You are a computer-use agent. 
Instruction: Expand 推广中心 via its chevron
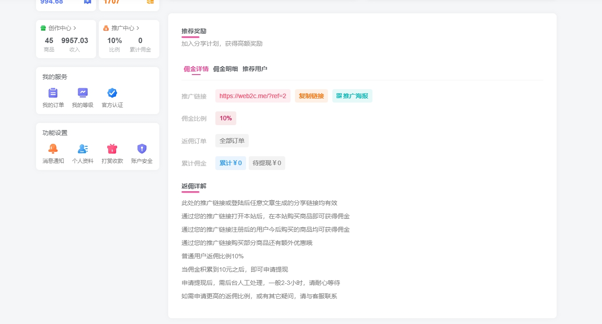click(x=137, y=28)
